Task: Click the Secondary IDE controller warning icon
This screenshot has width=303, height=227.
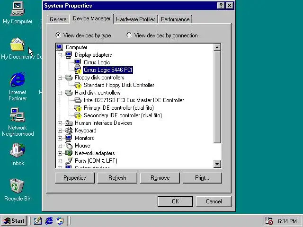Action: (x=78, y=115)
